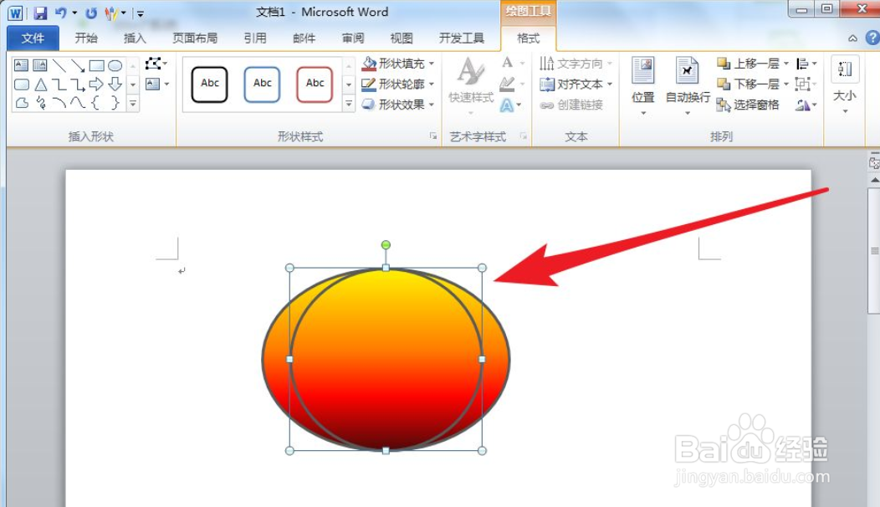
Task: Pick the arc shape
Action: tap(59, 103)
